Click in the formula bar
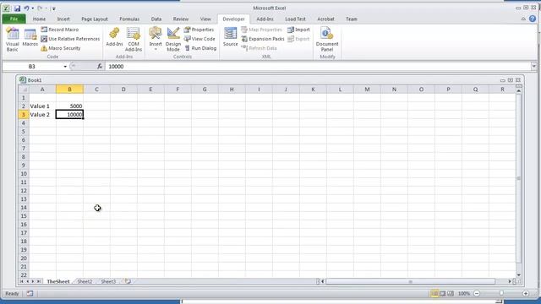 318,66
